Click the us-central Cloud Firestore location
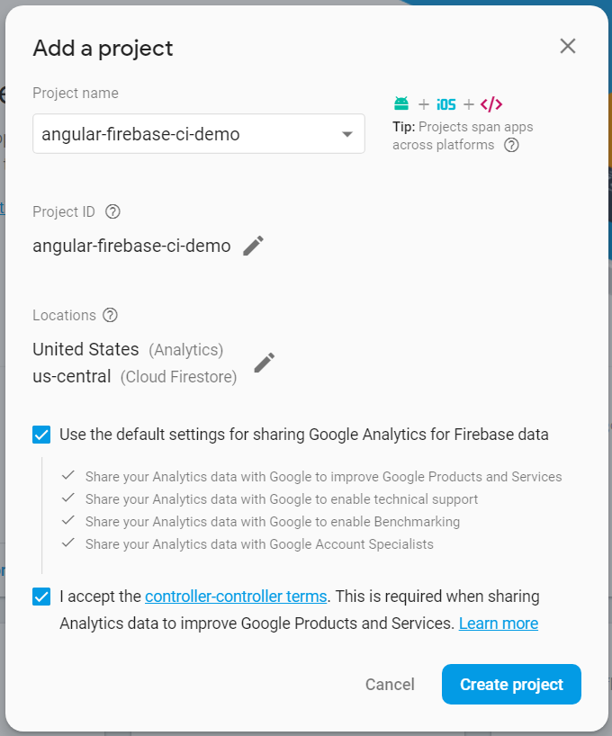 coord(72,376)
